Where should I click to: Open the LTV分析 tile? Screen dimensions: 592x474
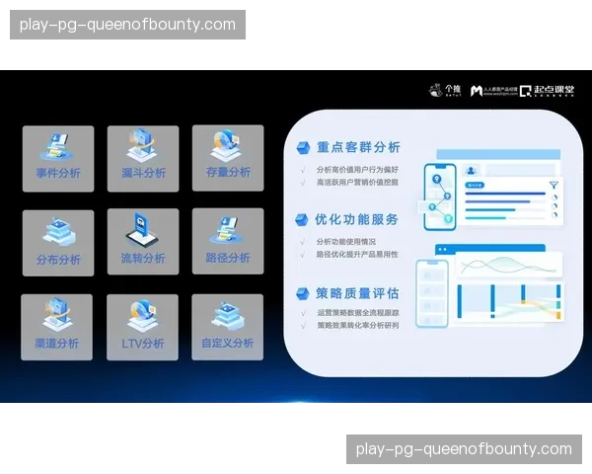point(143,327)
